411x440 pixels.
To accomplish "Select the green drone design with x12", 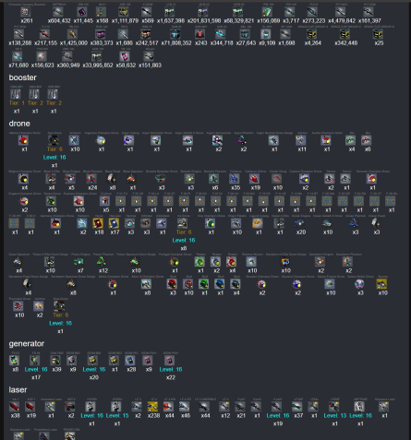I will tap(102, 262).
